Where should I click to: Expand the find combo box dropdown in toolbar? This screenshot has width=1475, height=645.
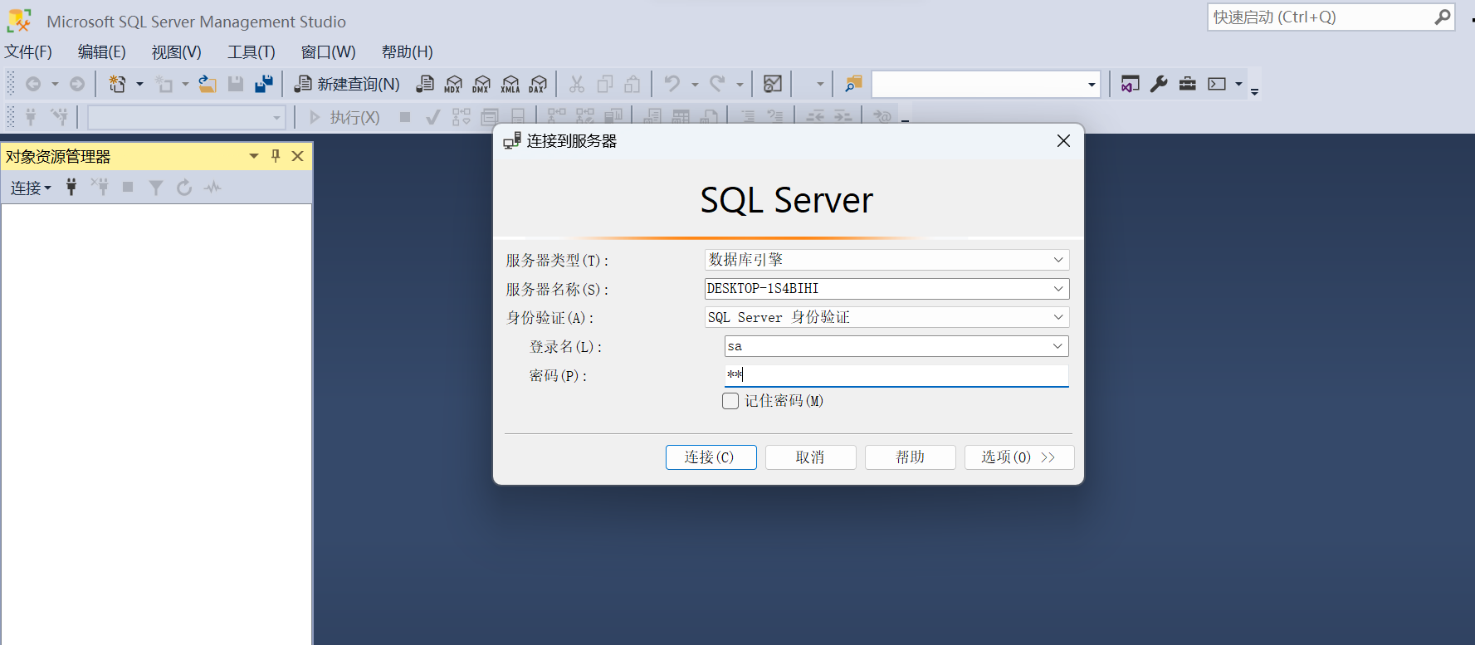(1092, 85)
